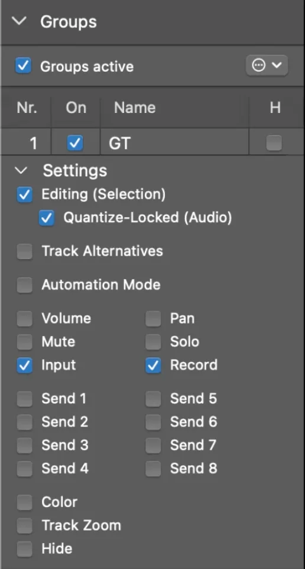305x569 pixels.
Task: Enable Solo for the group
Action: tap(153, 342)
